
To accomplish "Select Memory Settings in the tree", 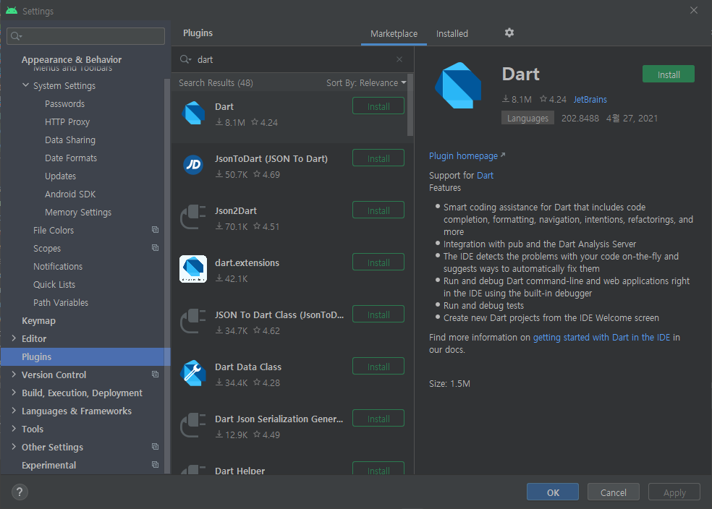I will pos(78,213).
